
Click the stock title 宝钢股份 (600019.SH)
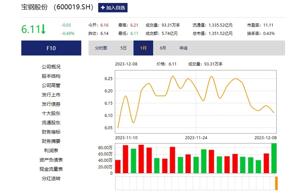[x=57, y=7]
